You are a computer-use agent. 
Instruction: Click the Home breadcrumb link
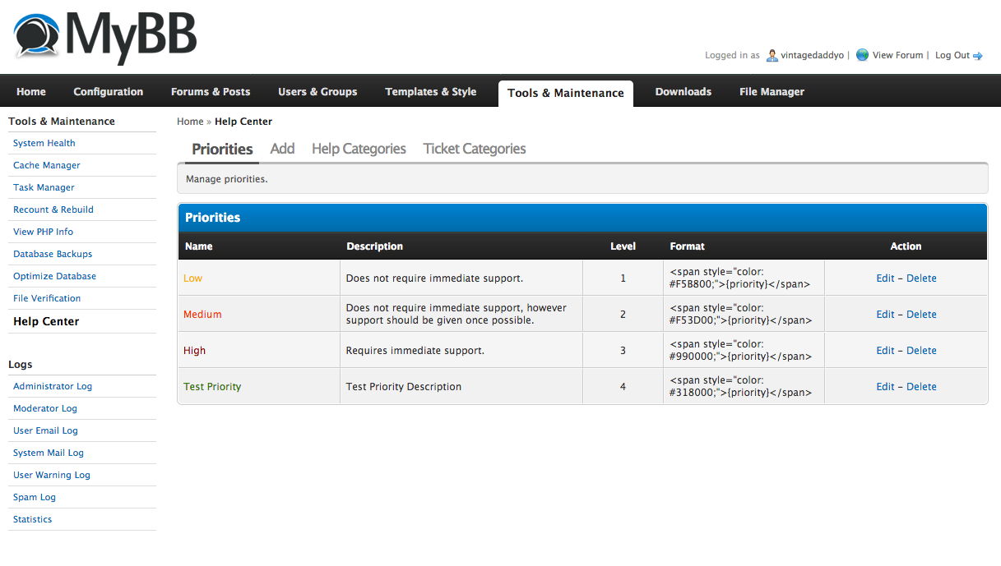(190, 122)
